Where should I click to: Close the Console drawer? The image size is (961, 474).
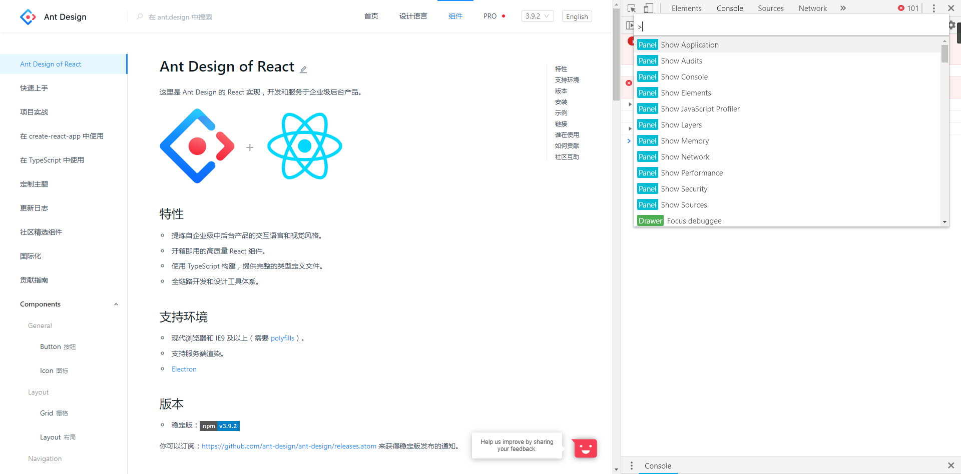[x=951, y=465]
